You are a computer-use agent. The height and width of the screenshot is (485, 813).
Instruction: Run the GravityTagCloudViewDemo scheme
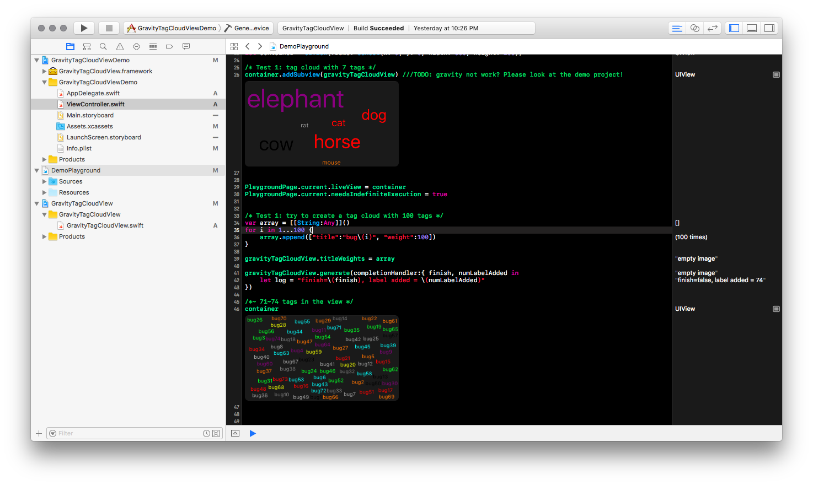[84, 28]
